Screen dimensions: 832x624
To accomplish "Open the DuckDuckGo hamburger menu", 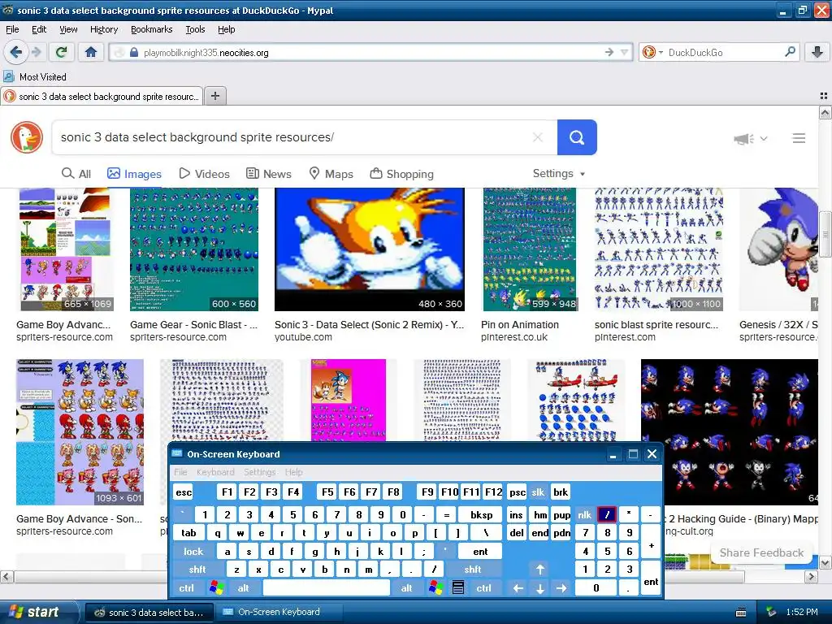I will pyautogui.click(x=799, y=138).
